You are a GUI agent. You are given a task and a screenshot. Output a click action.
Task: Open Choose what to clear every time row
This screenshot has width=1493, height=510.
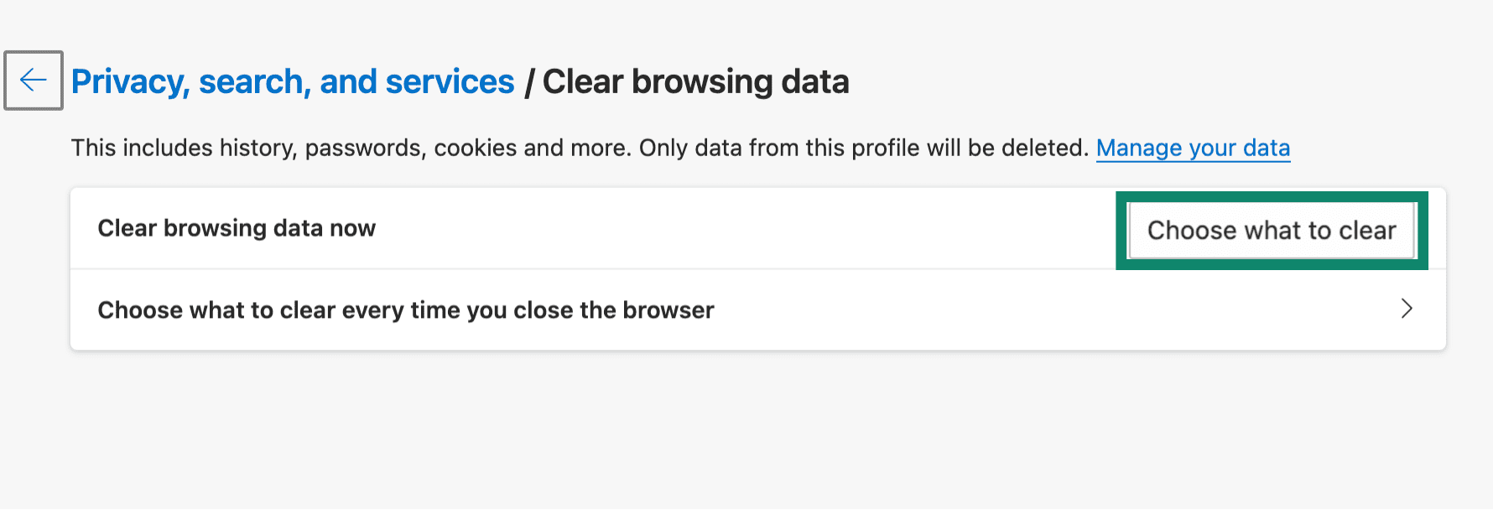(x=406, y=310)
